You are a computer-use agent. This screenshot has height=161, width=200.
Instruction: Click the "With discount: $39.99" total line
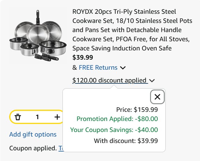click(x=126, y=141)
